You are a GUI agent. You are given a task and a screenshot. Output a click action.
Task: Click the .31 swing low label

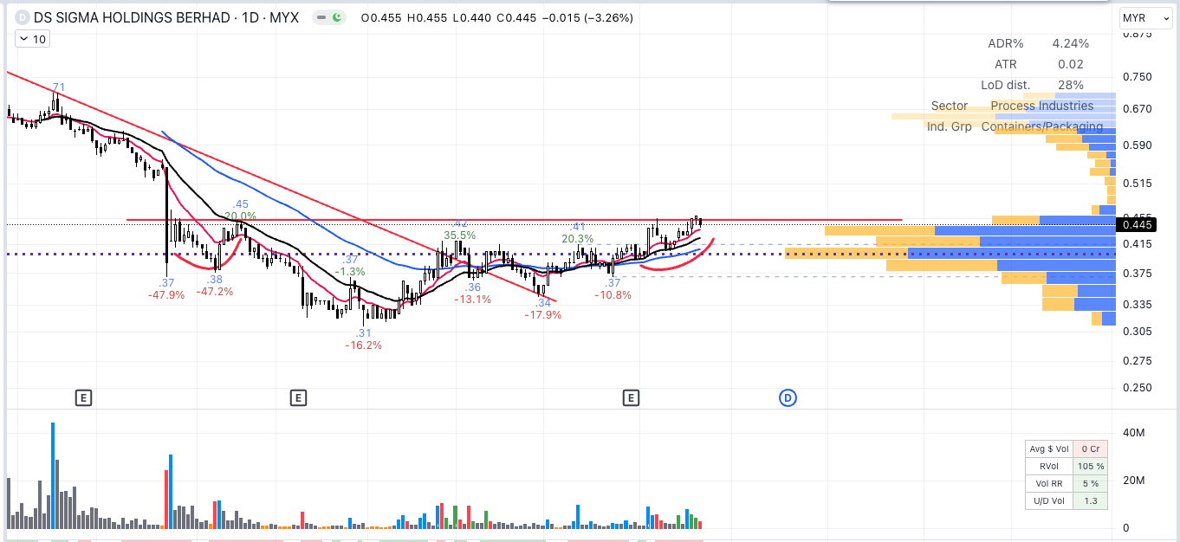click(363, 333)
